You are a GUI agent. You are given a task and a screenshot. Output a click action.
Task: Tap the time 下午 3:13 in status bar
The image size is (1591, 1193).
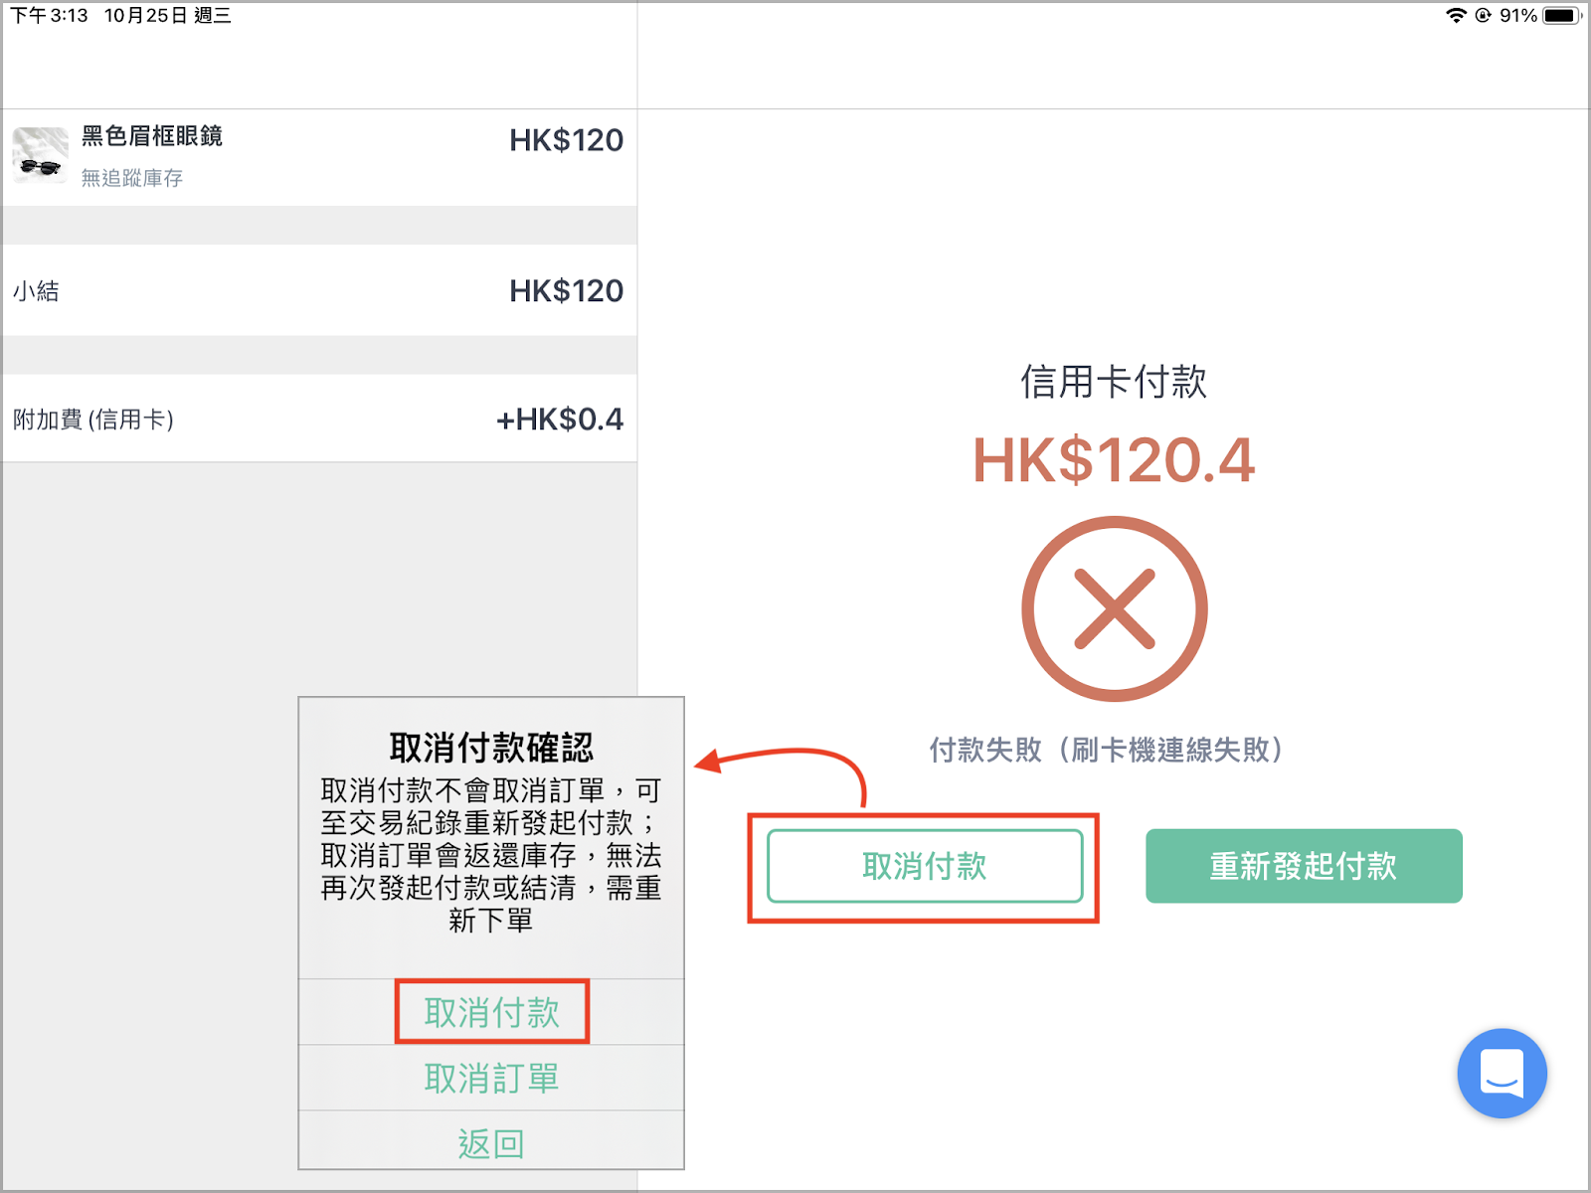click(x=49, y=15)
